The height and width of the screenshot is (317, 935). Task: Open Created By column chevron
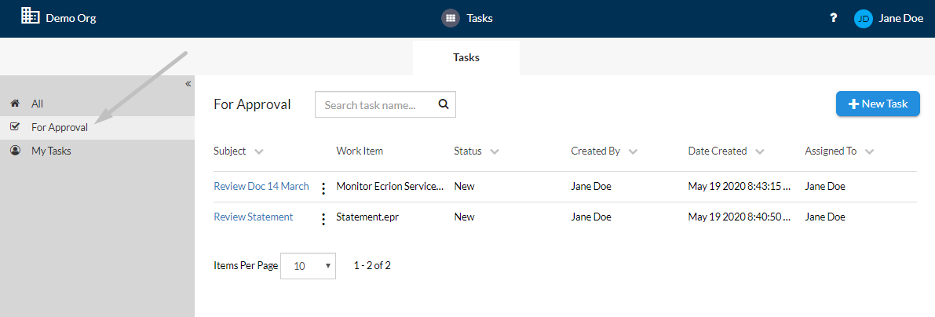tap(633, 152)
